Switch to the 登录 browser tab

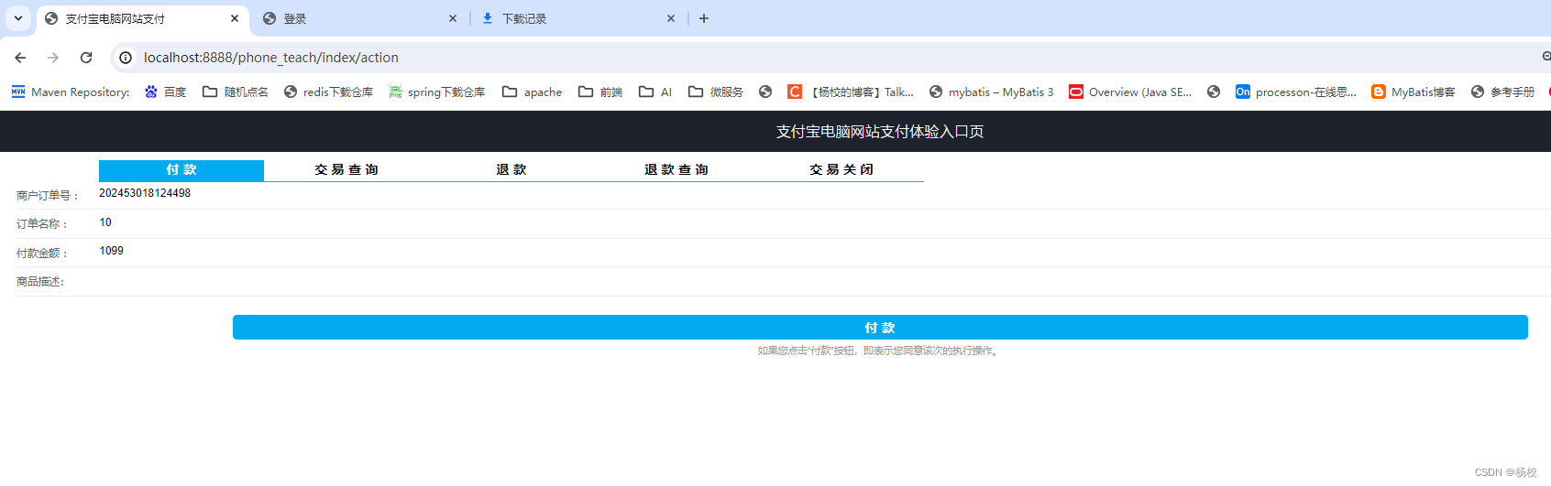tap(357, 18)
